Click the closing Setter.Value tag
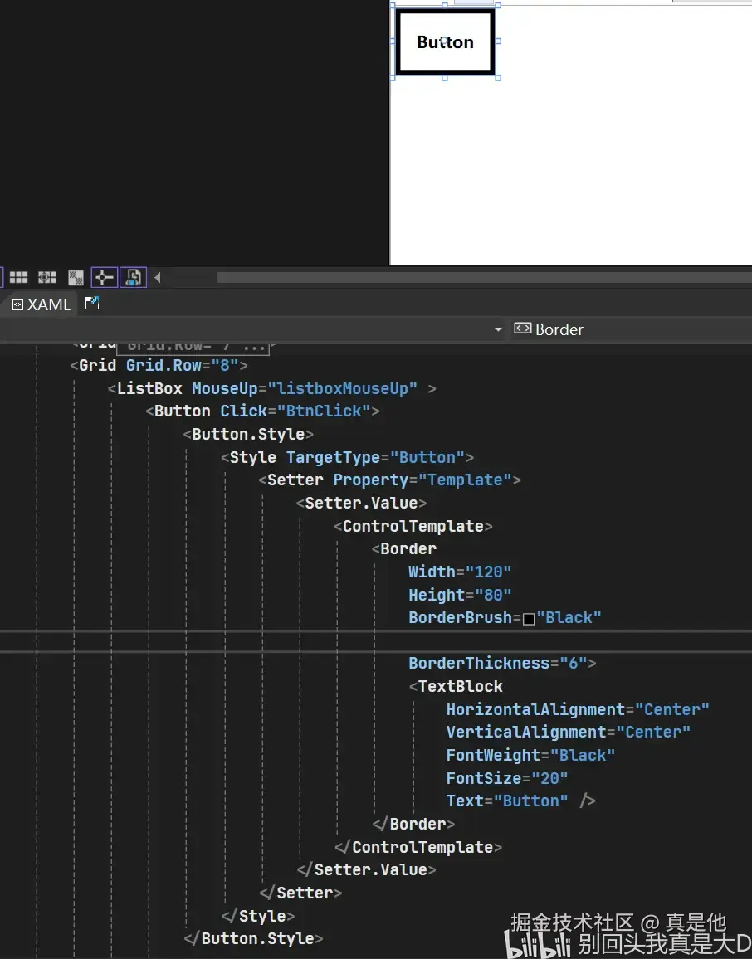This screenshot has height=959, width=752. 366,870
